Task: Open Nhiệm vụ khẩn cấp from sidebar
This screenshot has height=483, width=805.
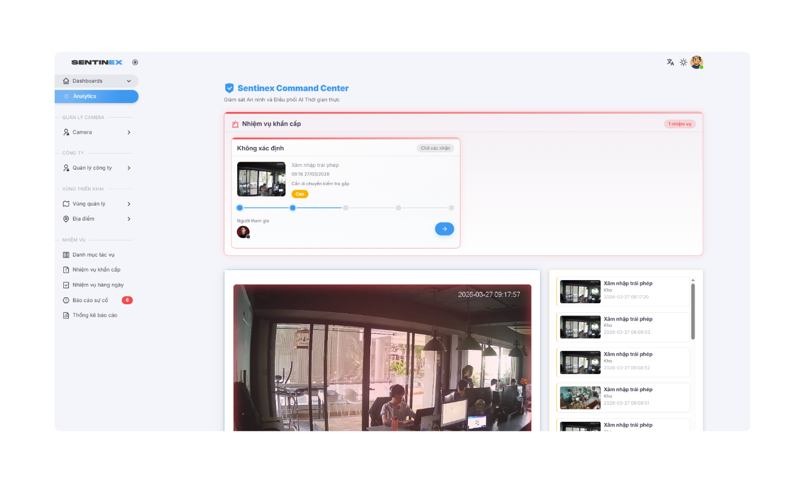Action: click(97, 270)
